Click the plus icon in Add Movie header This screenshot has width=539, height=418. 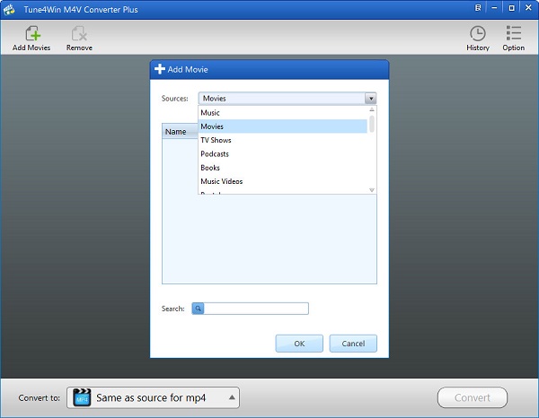(160, 69)
